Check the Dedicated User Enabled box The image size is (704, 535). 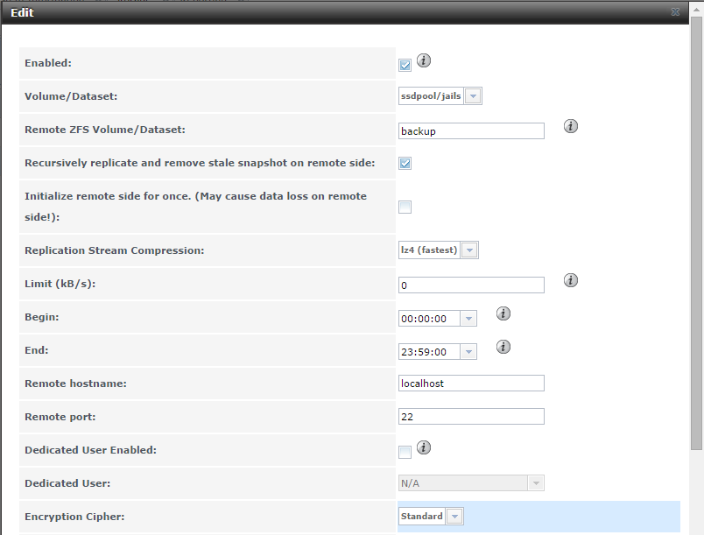[x=405, y=453]
